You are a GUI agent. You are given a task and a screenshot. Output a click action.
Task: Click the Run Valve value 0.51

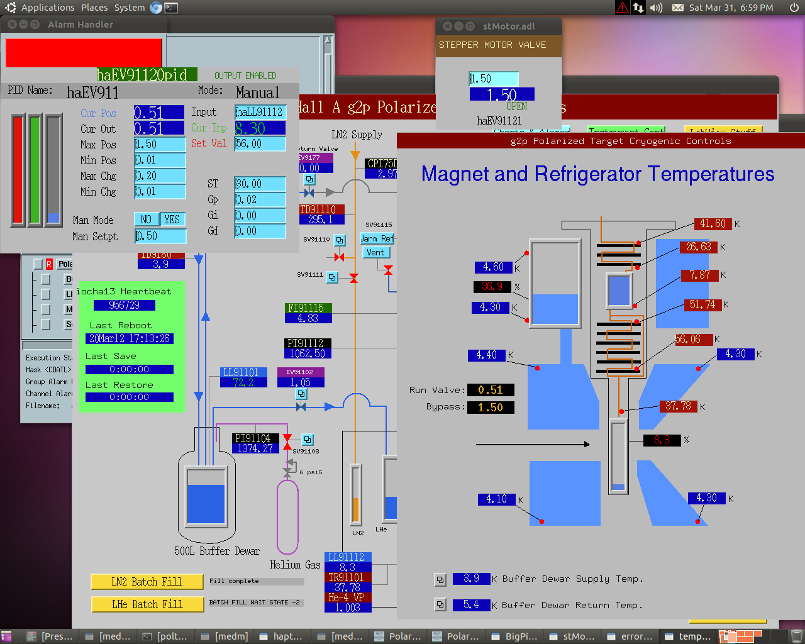[x=491, y=390]
